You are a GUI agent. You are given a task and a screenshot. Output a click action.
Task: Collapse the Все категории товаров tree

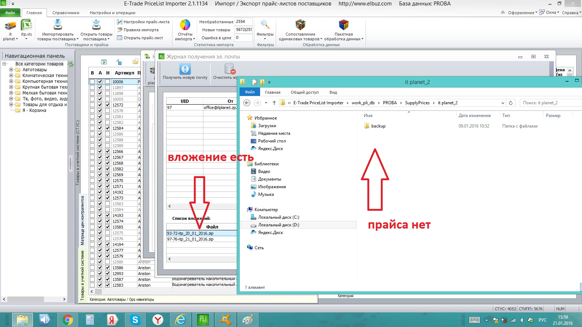click(4, 64)
